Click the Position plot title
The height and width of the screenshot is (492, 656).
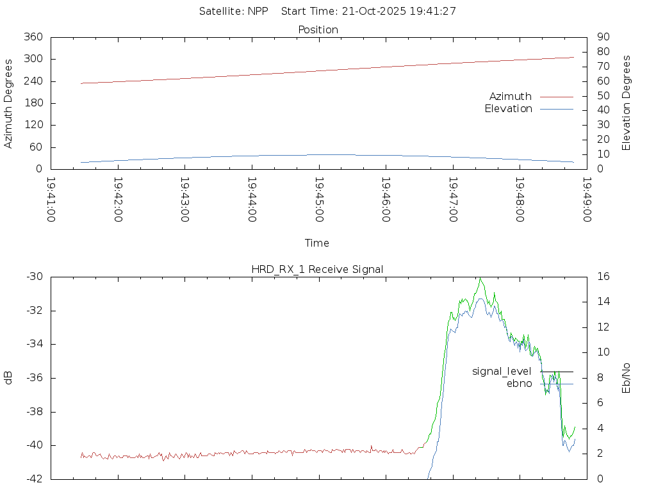click(x=318, y=29)
